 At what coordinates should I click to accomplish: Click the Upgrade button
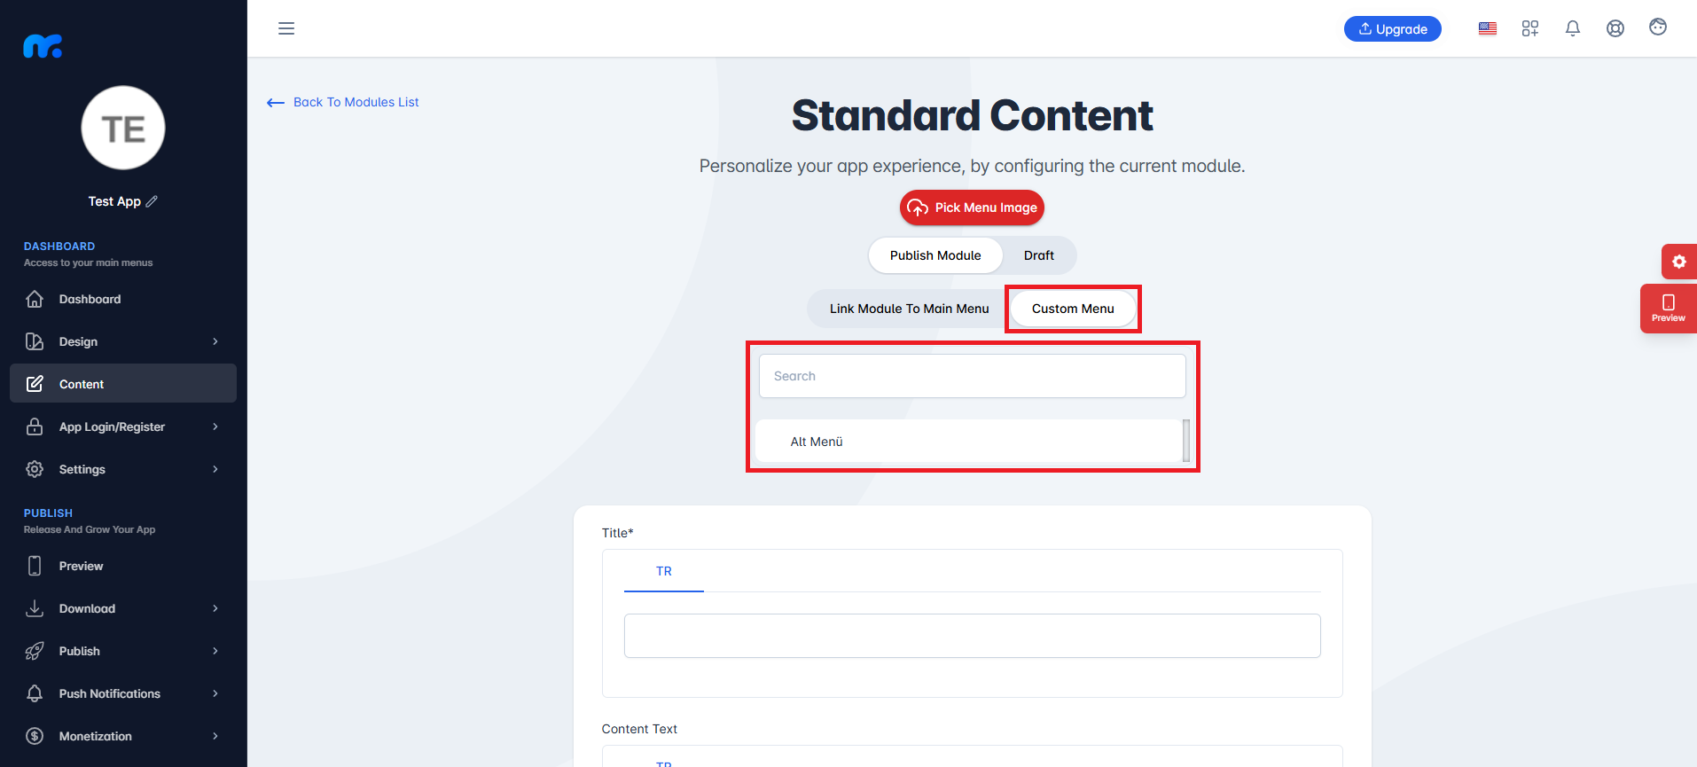coord(1393,29)
